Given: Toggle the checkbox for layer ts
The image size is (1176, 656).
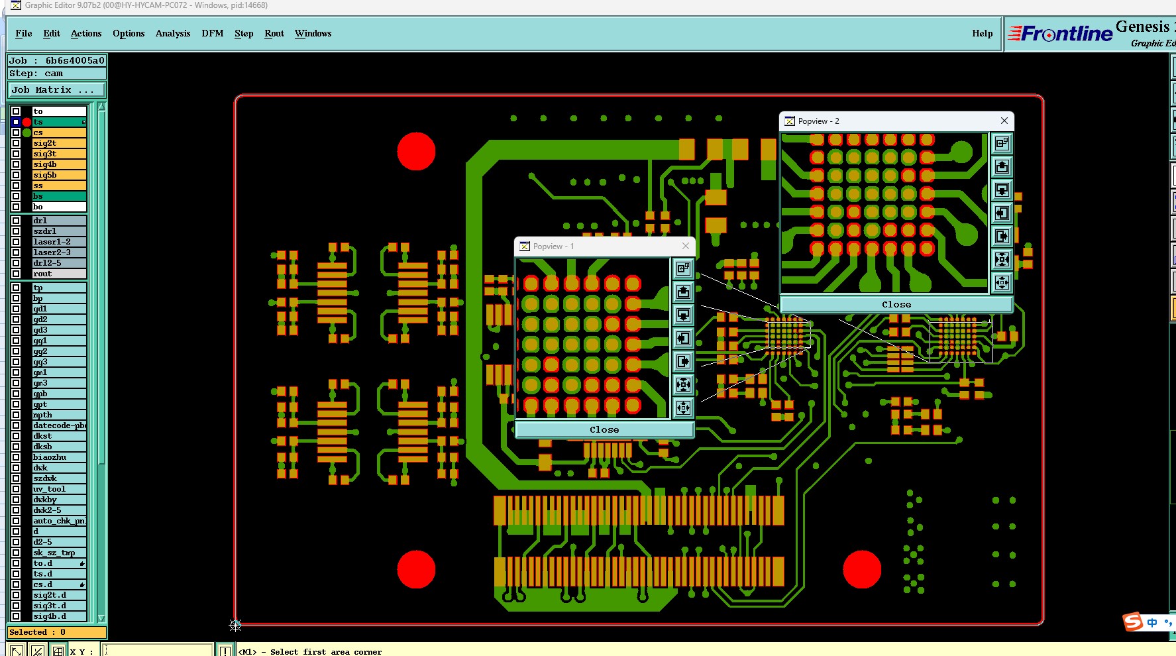Looking at the screenshot, I should click(16, 122).
